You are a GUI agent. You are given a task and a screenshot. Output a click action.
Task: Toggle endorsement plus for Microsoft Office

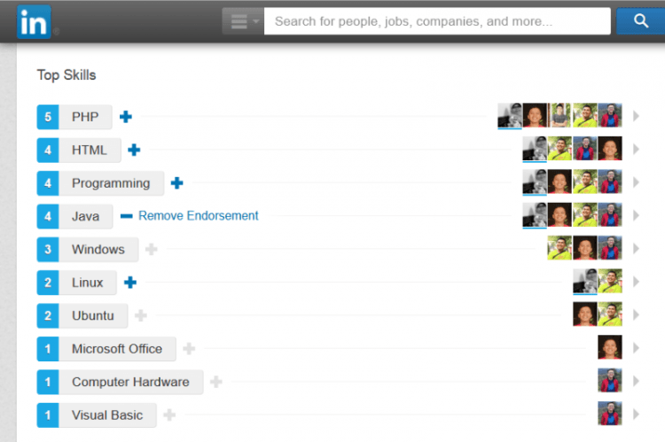tap(189, 349)
